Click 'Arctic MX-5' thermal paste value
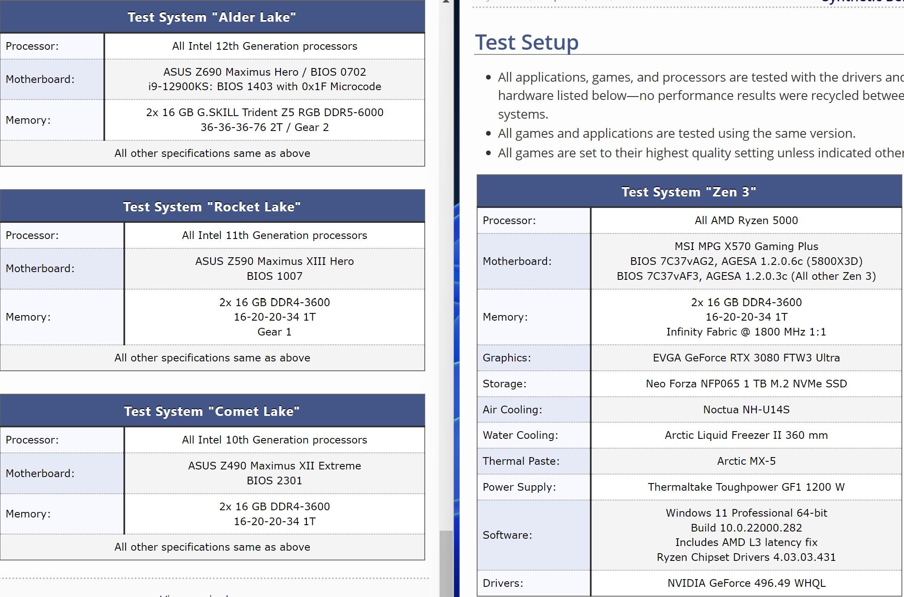 point(747,461)
